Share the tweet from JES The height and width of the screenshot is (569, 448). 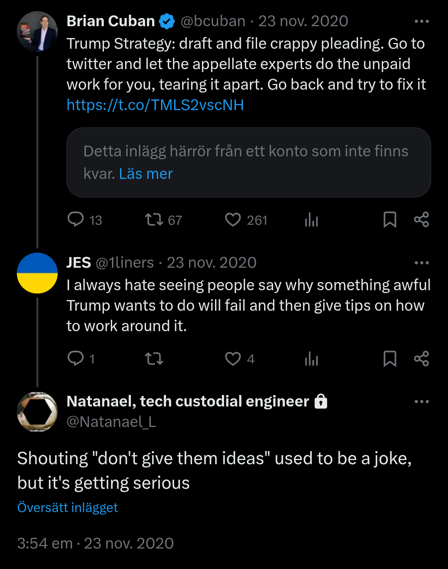[421, 359]
